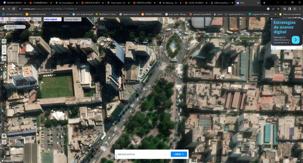Close the DESAFIO NIGHT tab

tap(25, 3)
